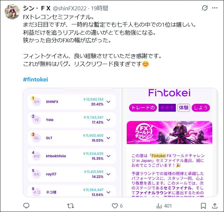The width and height of the screenshot is (224, 212).
Task: Expand the Yele leaderboard row chevron
Action: [x=108, y=120]
